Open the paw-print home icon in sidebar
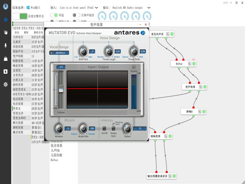Screen dimensions: 245x184 6,20
